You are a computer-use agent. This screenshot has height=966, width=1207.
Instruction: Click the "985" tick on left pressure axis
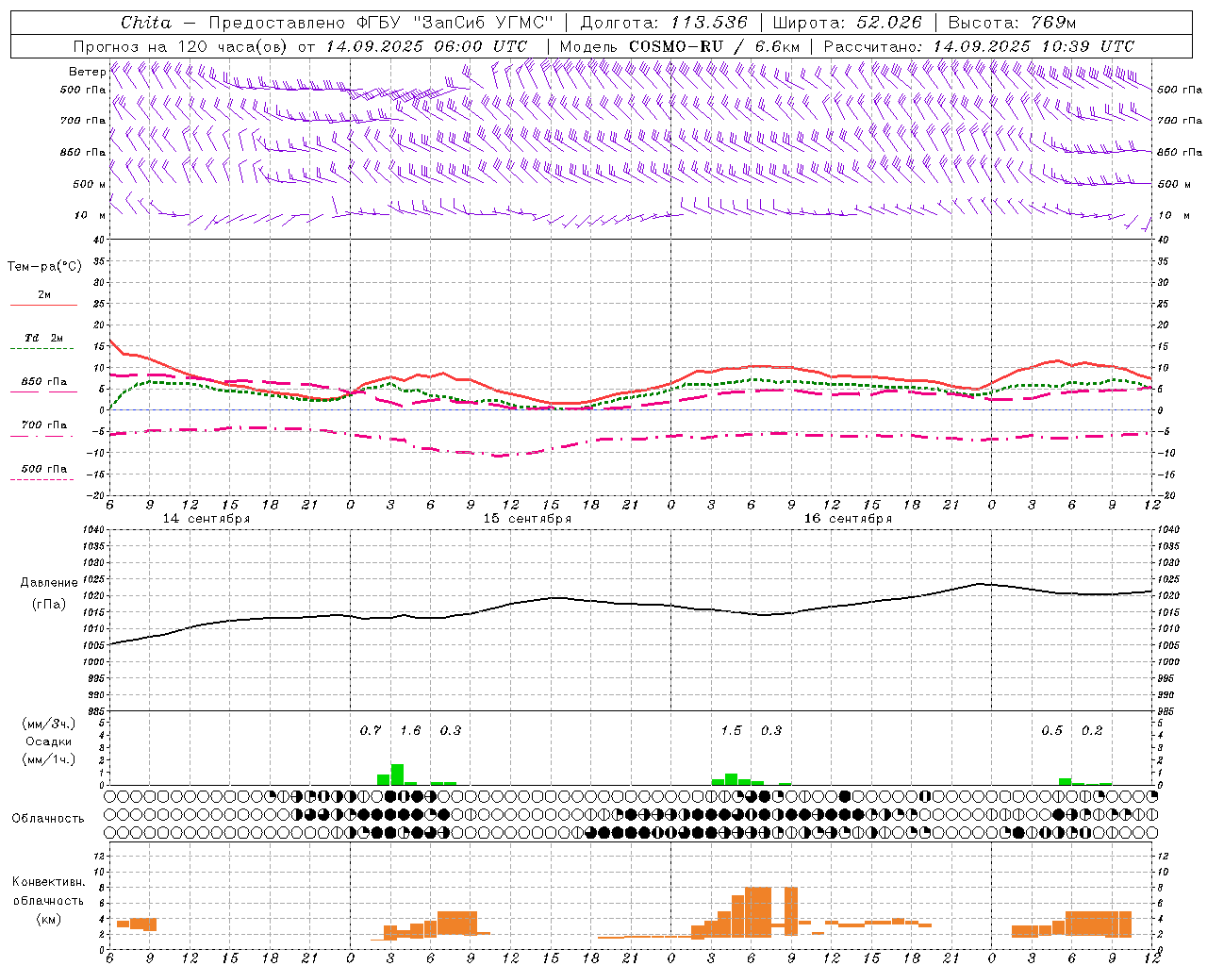(x=94, y=711)
